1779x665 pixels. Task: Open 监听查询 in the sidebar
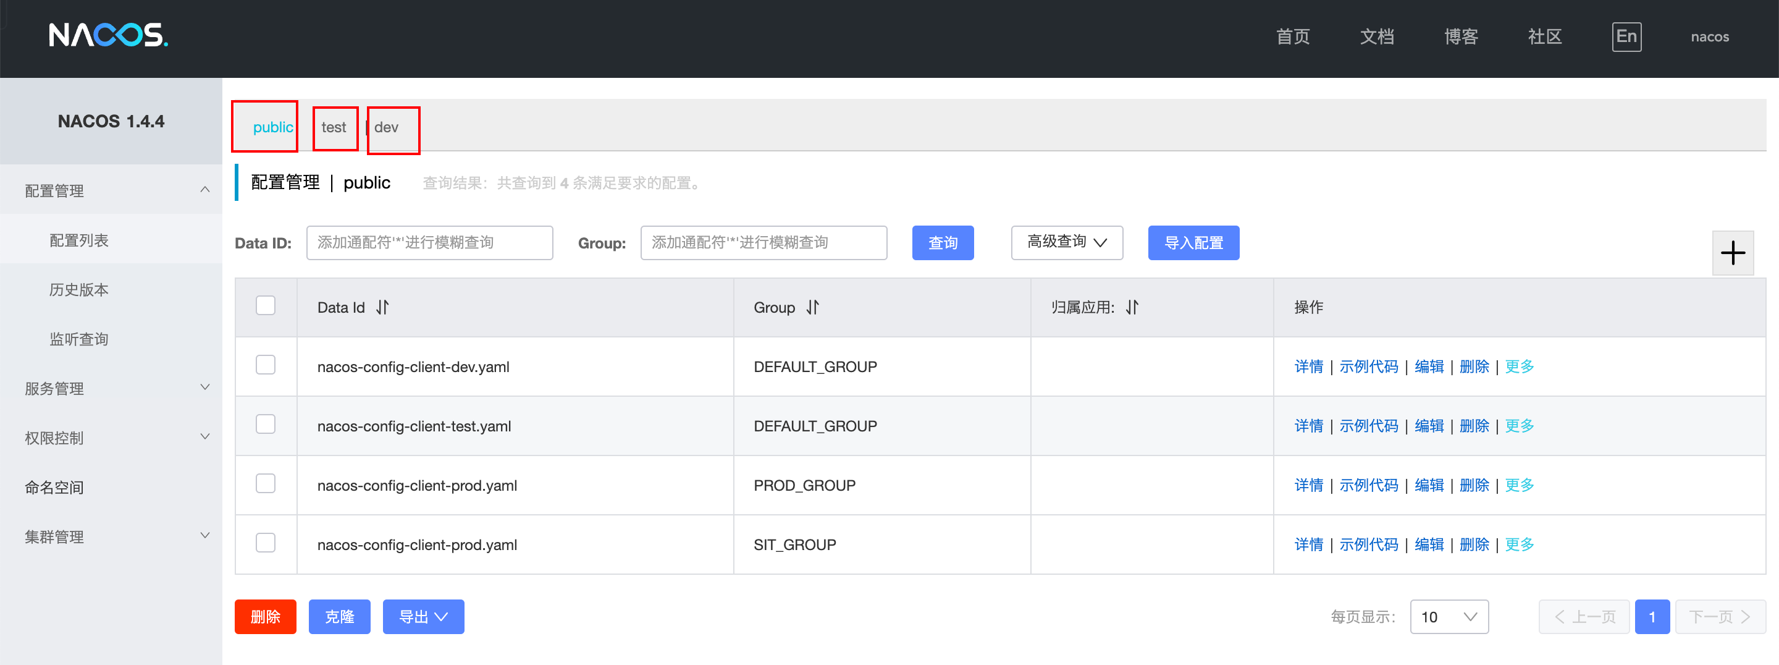(x=78, y=339)
